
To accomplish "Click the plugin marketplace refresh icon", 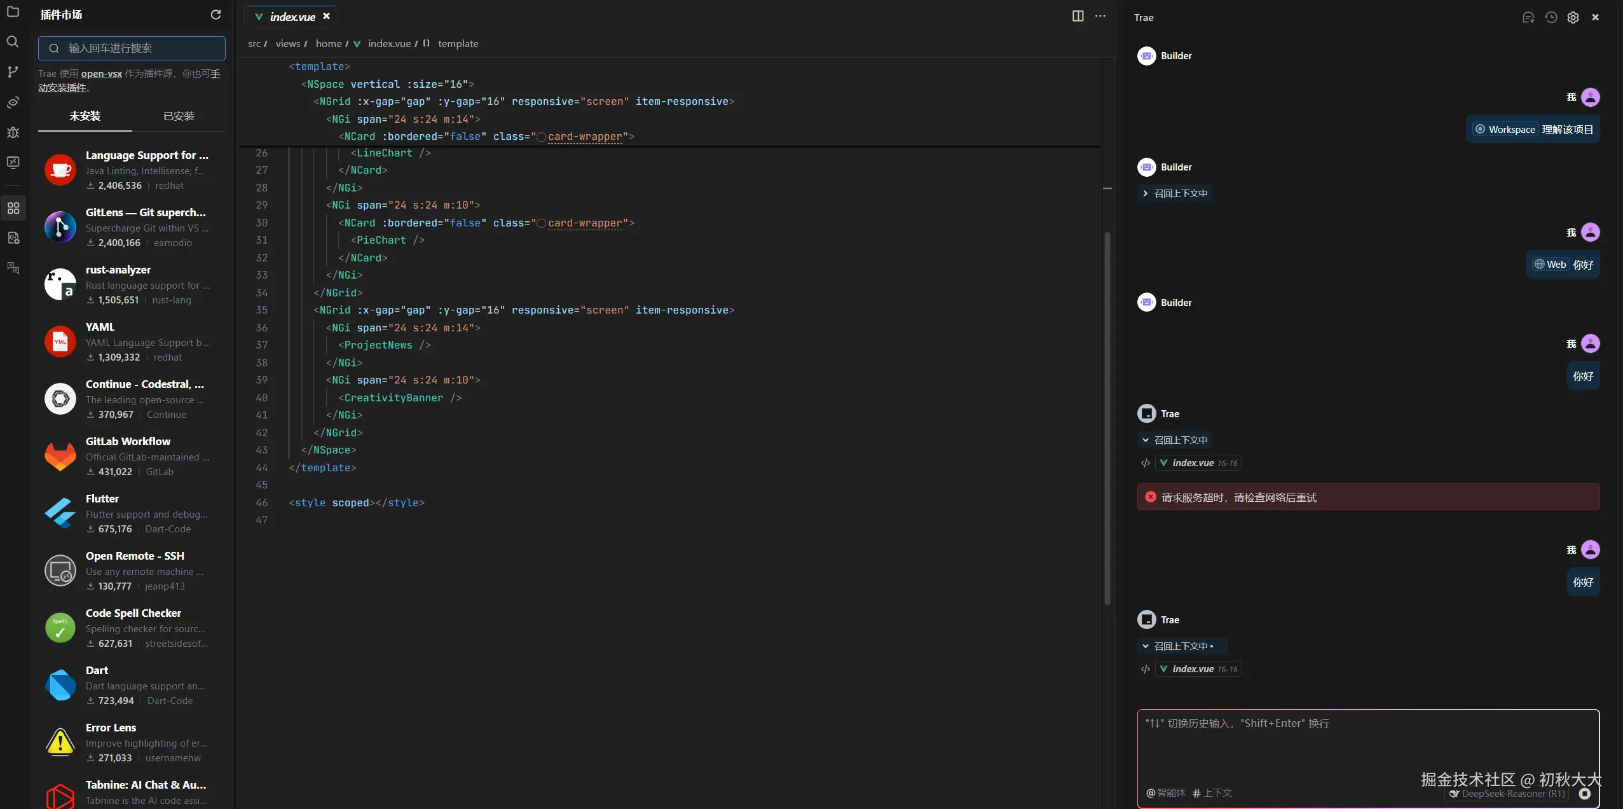I will 216,15.
